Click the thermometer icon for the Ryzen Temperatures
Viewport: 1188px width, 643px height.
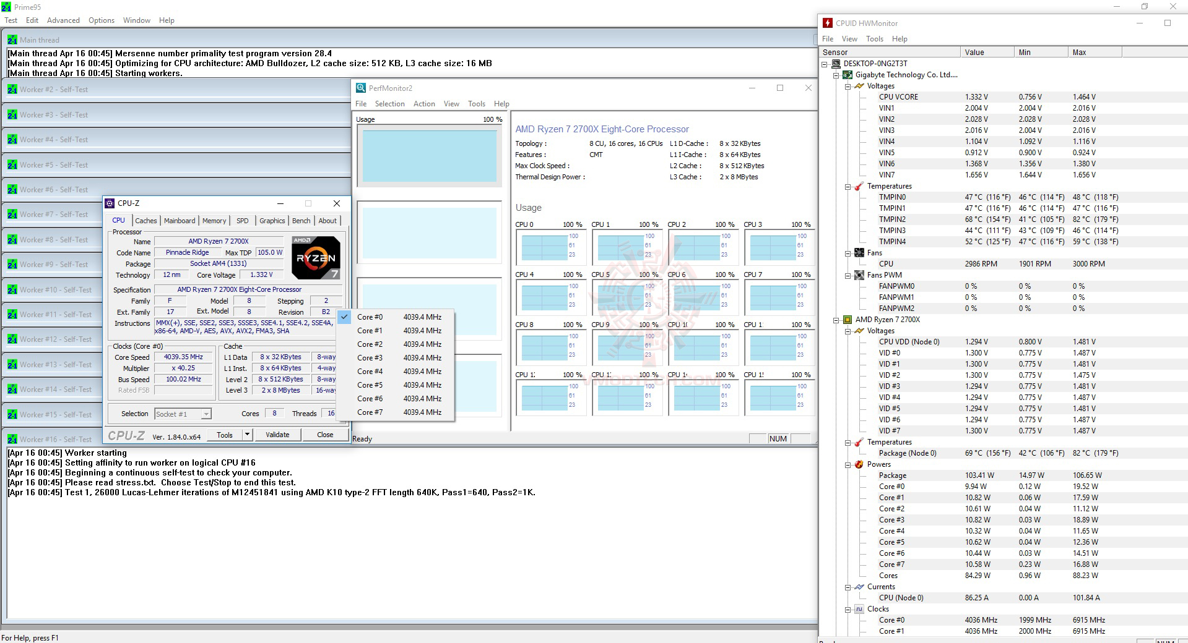(859, 442)
